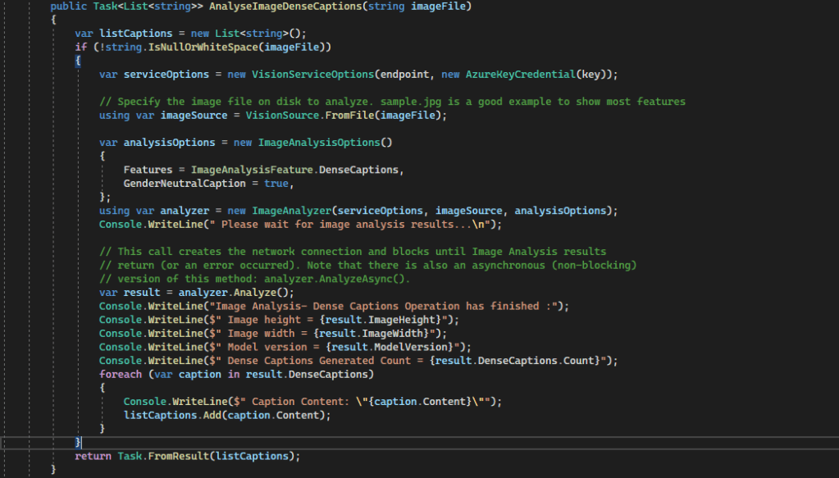The height and width of the screenshot is (478, 839).
Task: Click the comment starting with 'Specify the image file'
Action: click(x=392, y=102)
